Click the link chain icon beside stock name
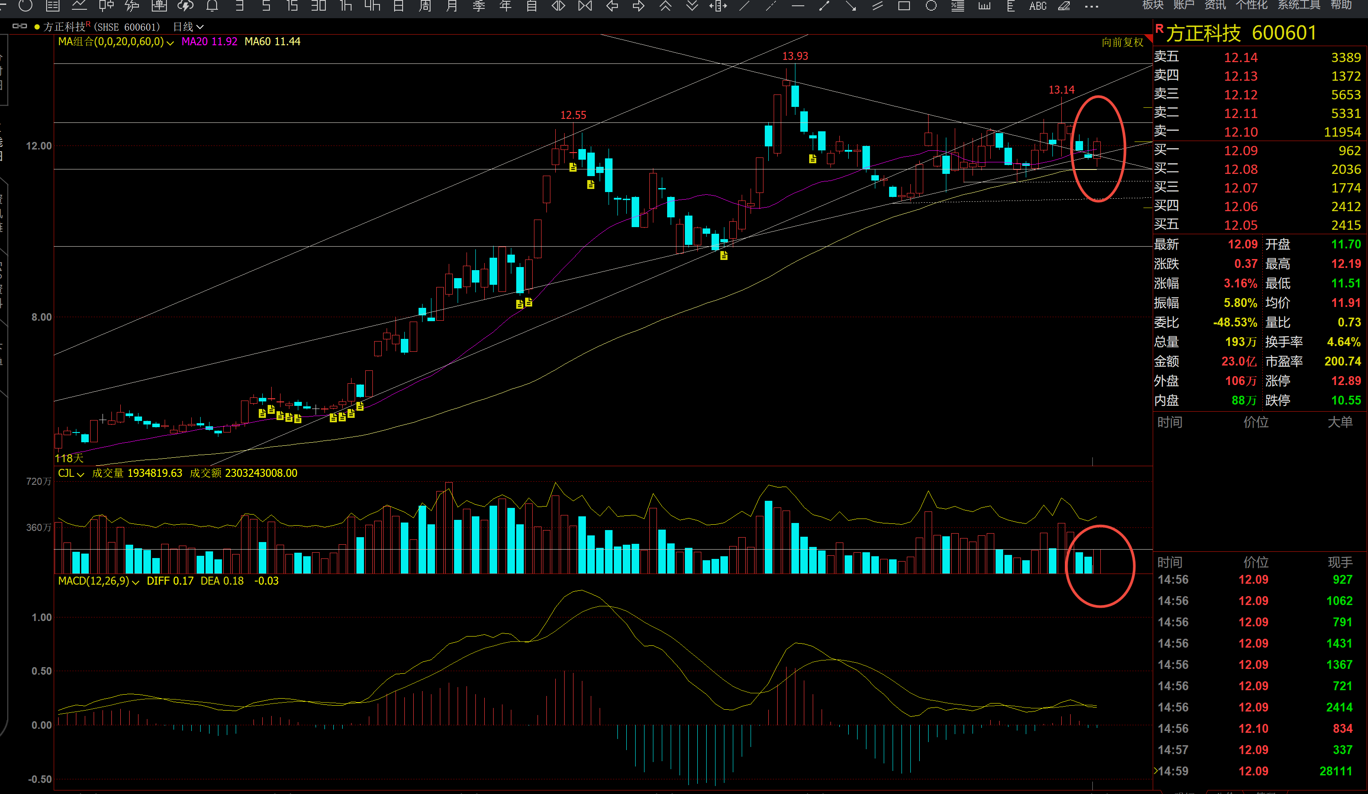Image resolution: width=1368 pixels, height=794 pixels. (20, 26)
